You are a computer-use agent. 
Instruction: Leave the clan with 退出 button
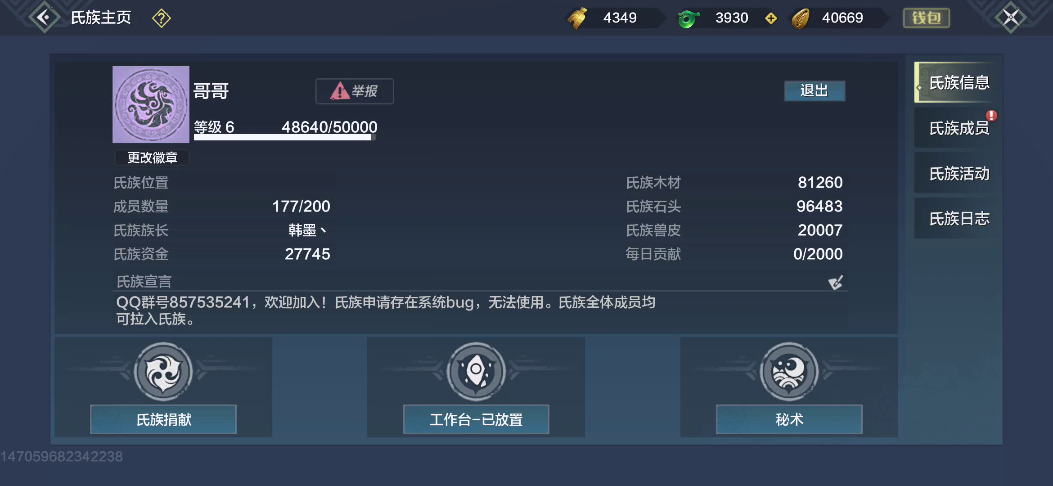tap(814, 91)
